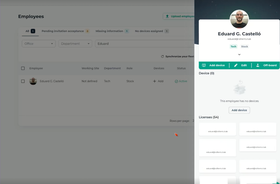Click the plus icon in Devices column
The width and height of the screenshot is (280, 184).
pos(155,81)
